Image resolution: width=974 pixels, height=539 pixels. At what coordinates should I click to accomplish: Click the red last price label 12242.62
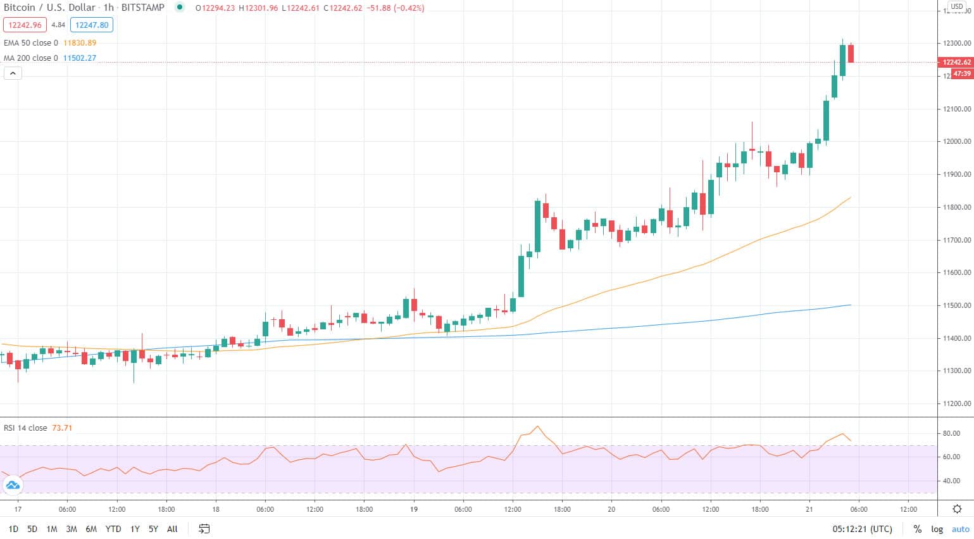(x=956, y=62)
